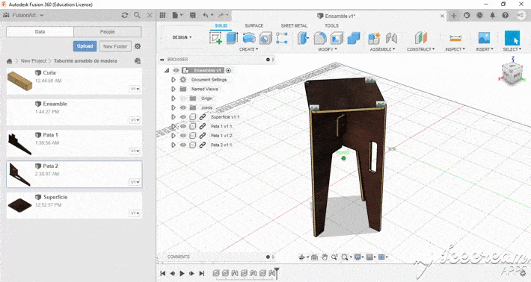Select the Revolve tool
531x282 pixels.
click(249, 38)
